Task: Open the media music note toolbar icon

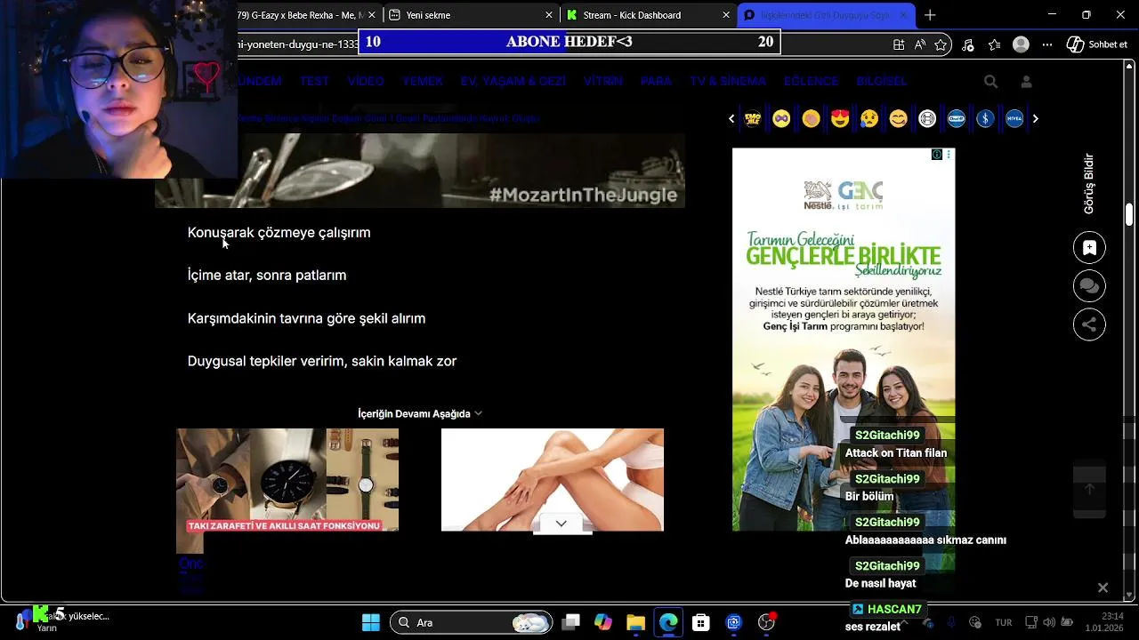Action: [968, 44]
